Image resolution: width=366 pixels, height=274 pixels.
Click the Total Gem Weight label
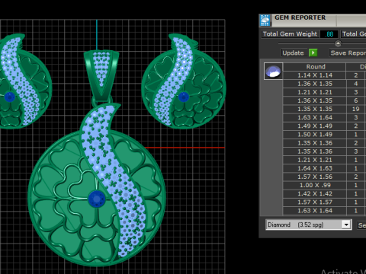tap(290, 34)
